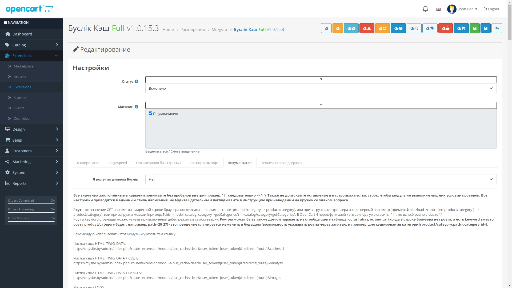Screen dimensions: 512x288
Task: Collapse the Extensions sidebar menu
Action: click(31, 56)
